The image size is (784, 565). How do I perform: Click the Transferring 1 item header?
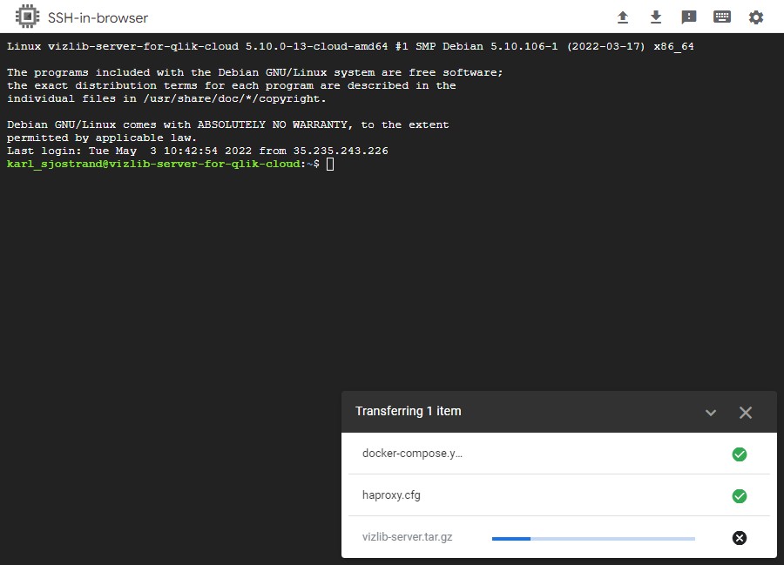409,411
